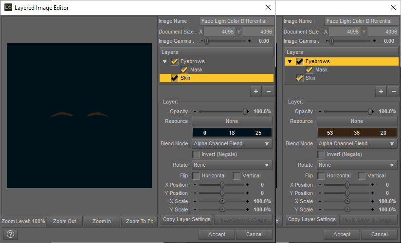Select Skin layer row in right panel
Image resolution: width=401 pixels, height=243 pixels.
(x=342, y=78)
